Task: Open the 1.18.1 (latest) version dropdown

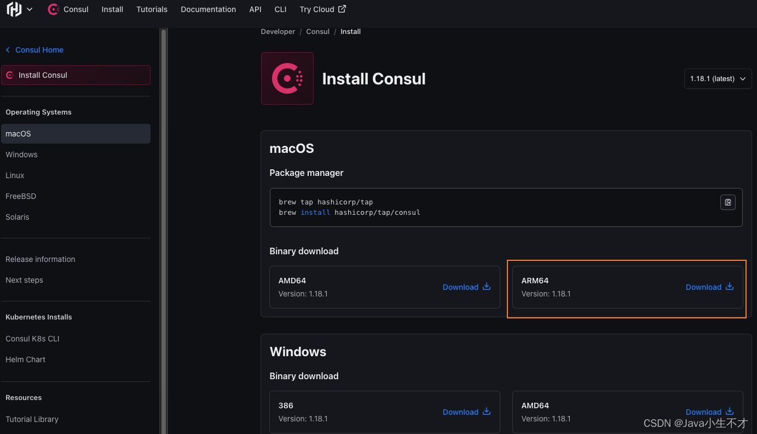Action: (718, 78)
